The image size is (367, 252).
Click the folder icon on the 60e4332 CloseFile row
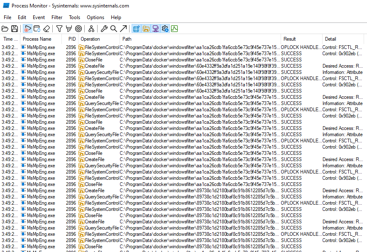(81, 91)
